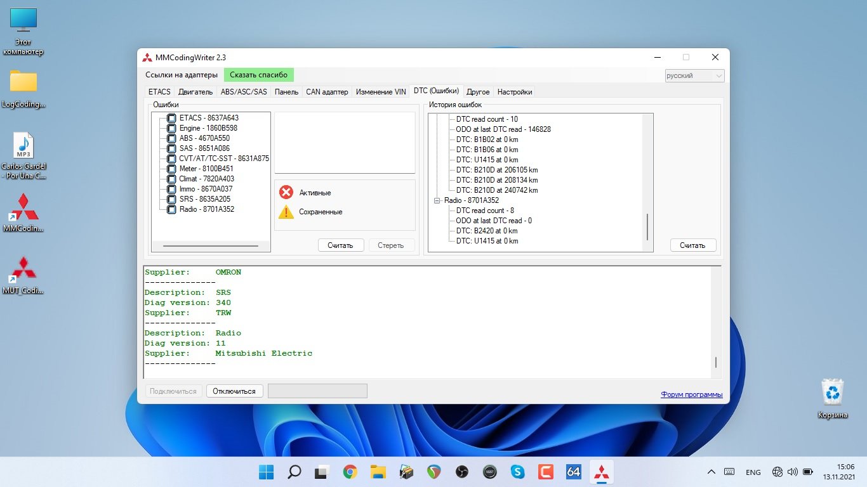Open Ссылки на адаптеры menu
Screen dimensions: 867x487
coord(182,75)
